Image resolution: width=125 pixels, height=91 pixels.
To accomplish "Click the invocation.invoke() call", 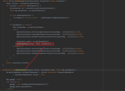I will point(21,63).
